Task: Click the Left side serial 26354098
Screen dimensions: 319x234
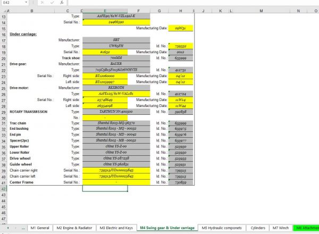Action: (105, 106)
